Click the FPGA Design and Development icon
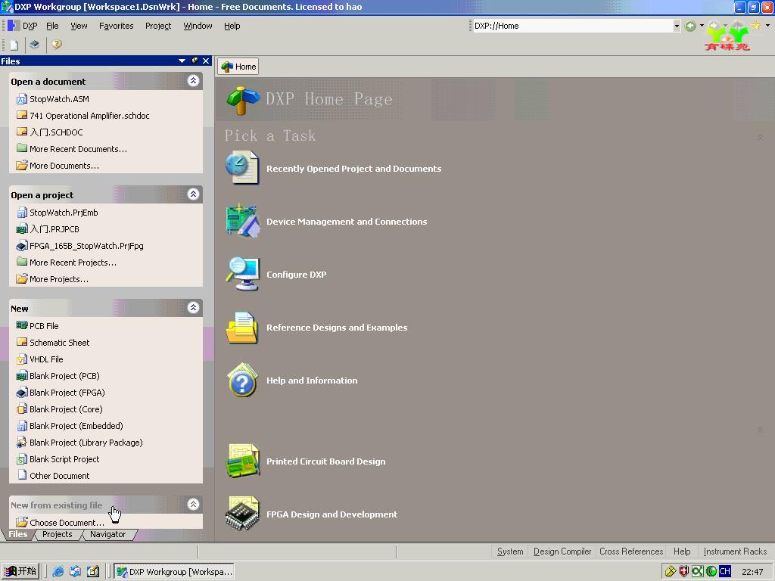Image resolution: width=775 pixels, height=581 pixels. 241,514
